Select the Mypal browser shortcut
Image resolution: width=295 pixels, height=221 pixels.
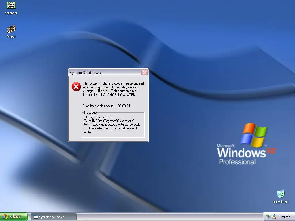[11, 31]
